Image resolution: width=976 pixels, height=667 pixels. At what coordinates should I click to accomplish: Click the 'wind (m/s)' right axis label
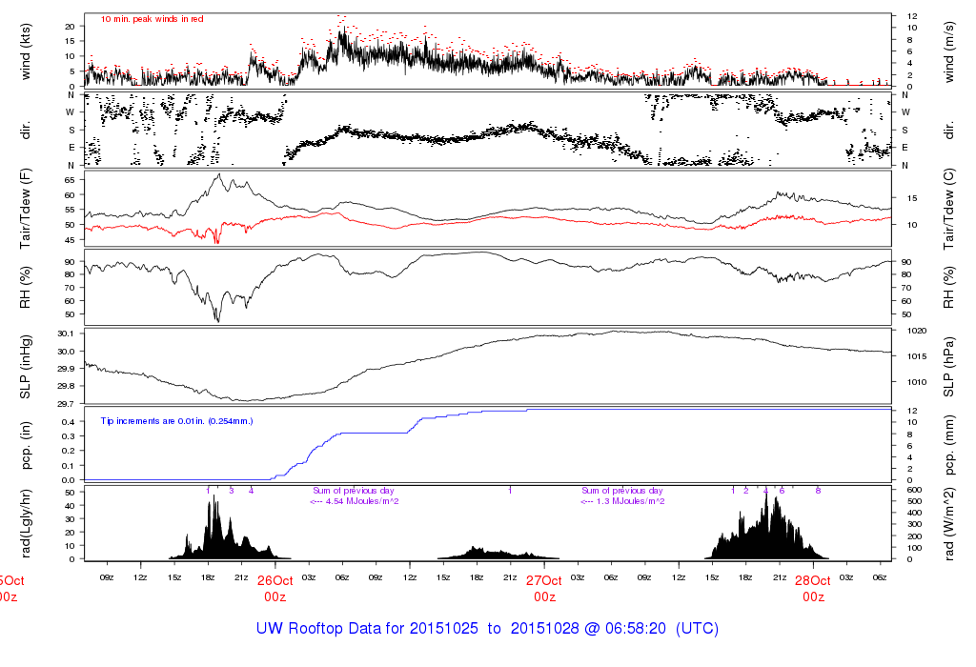point(948,51)
